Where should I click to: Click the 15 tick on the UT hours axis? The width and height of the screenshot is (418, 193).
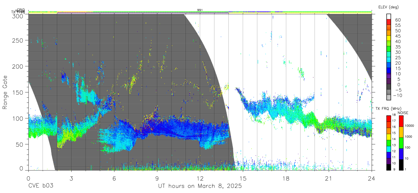coord(243,178)
